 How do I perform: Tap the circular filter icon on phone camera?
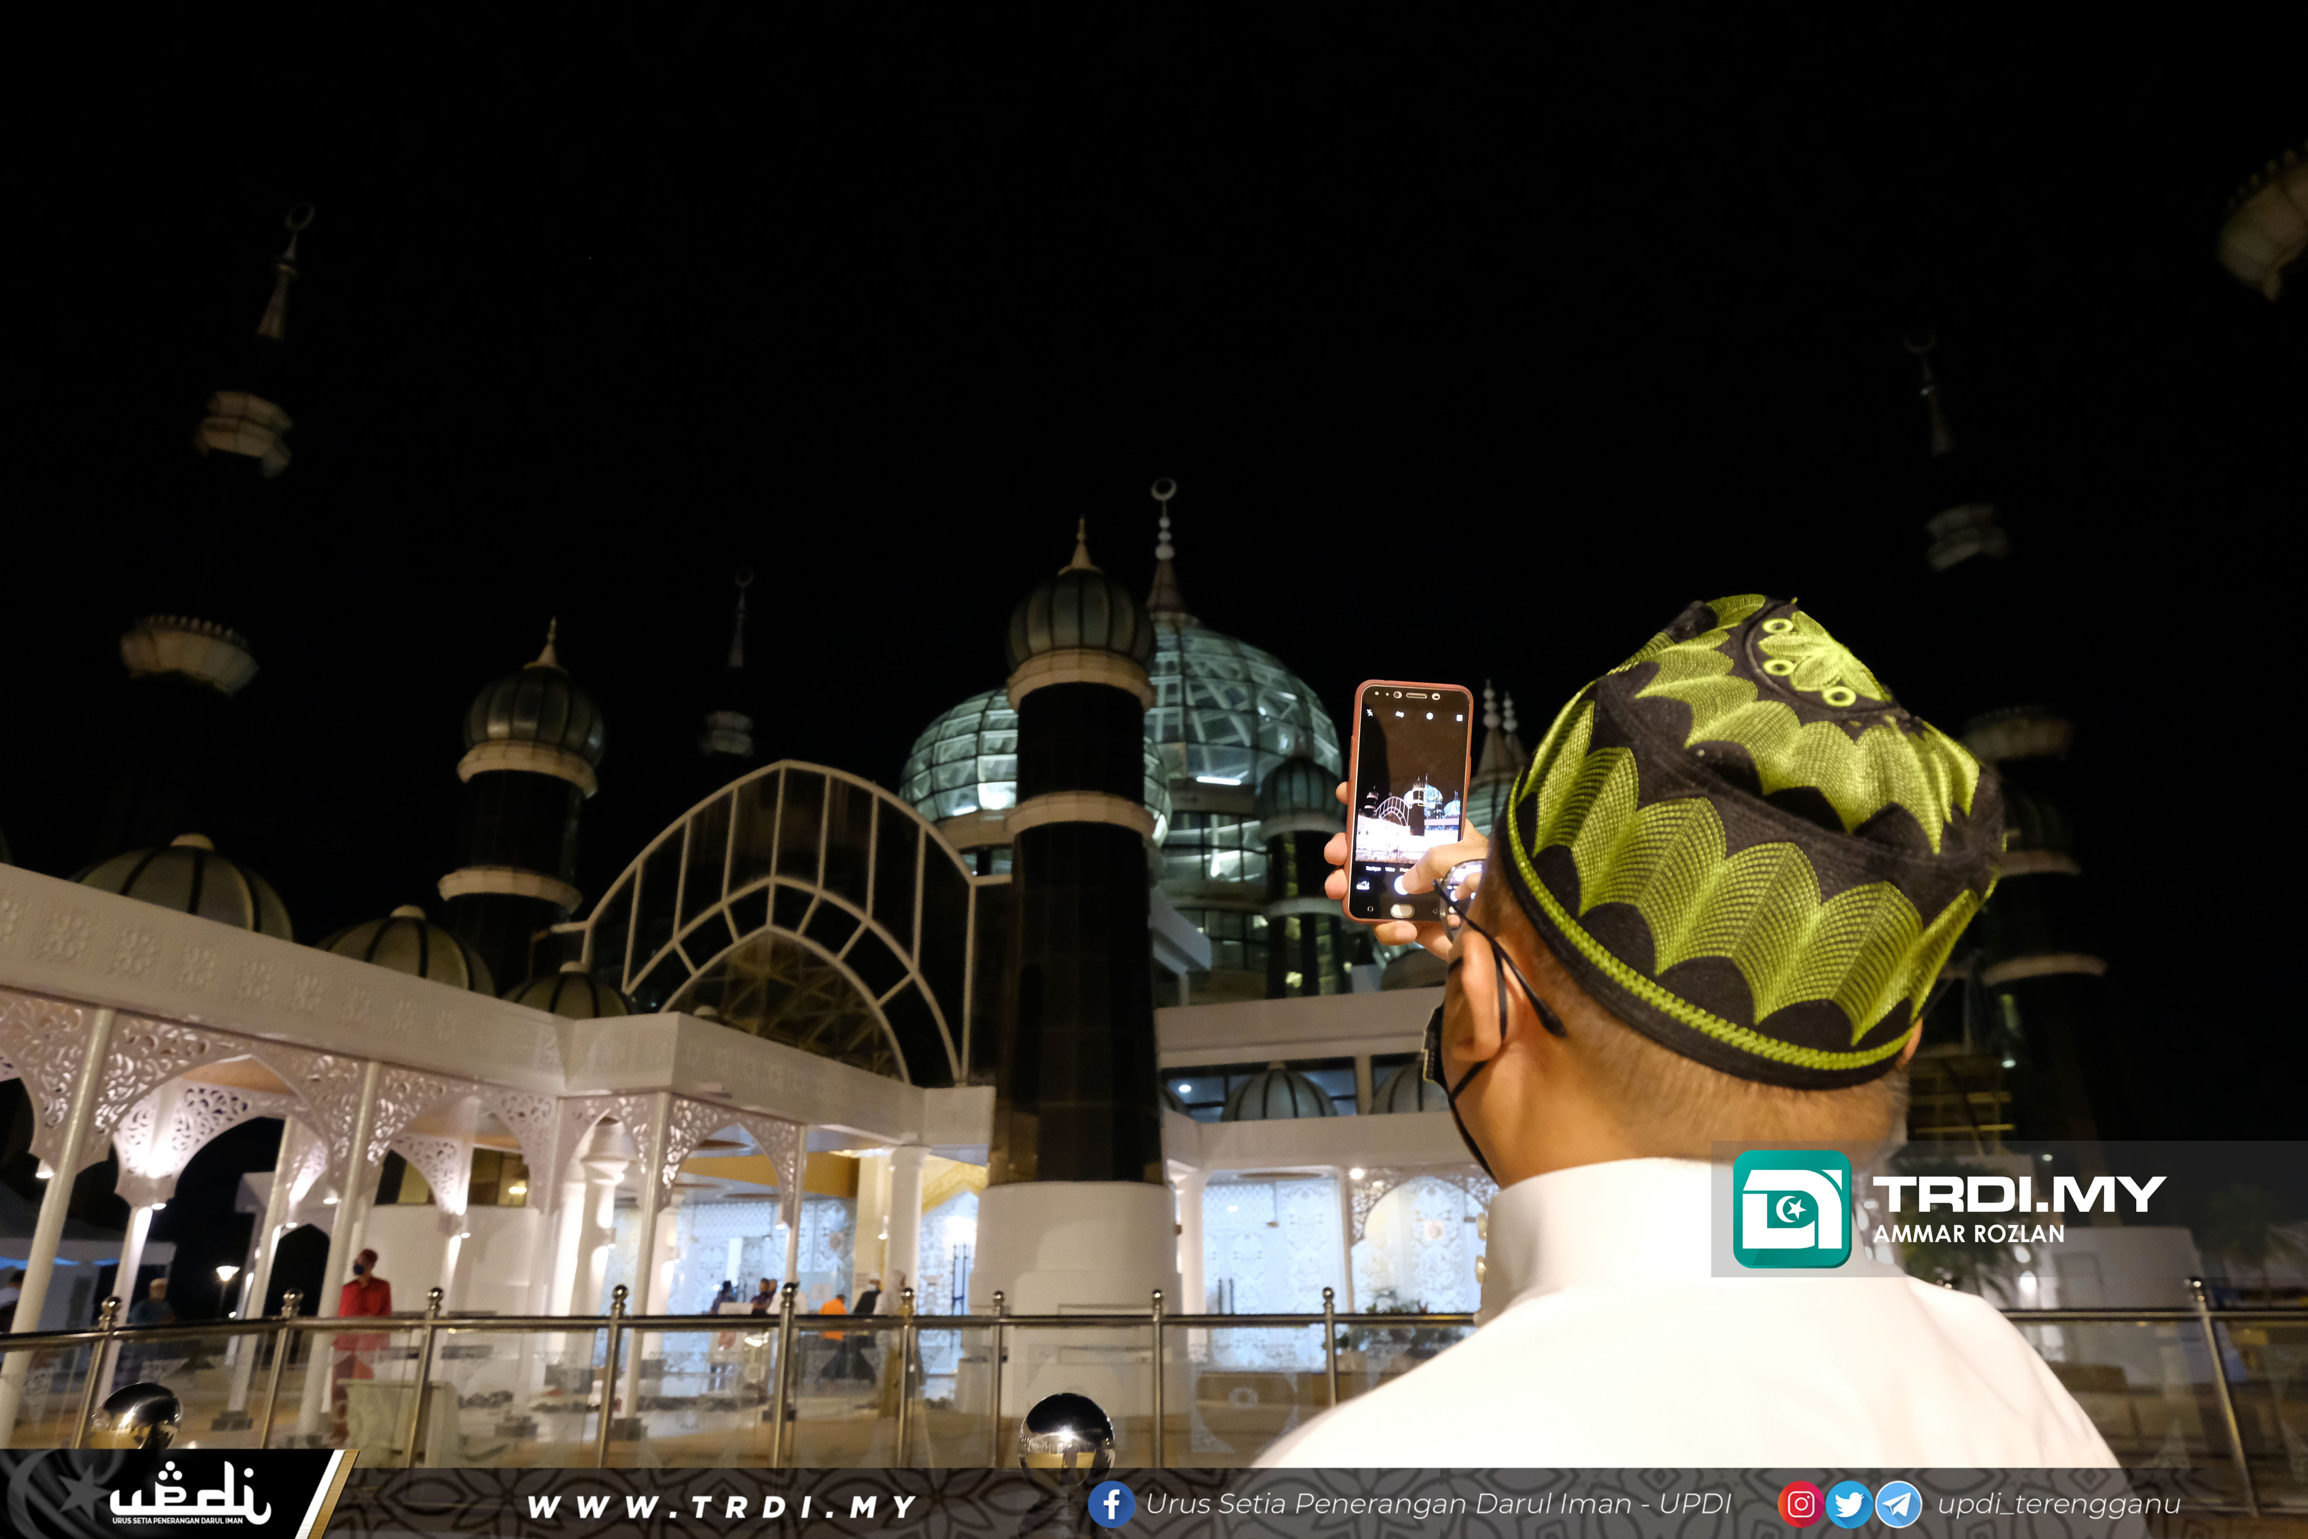coord(1430,716)
